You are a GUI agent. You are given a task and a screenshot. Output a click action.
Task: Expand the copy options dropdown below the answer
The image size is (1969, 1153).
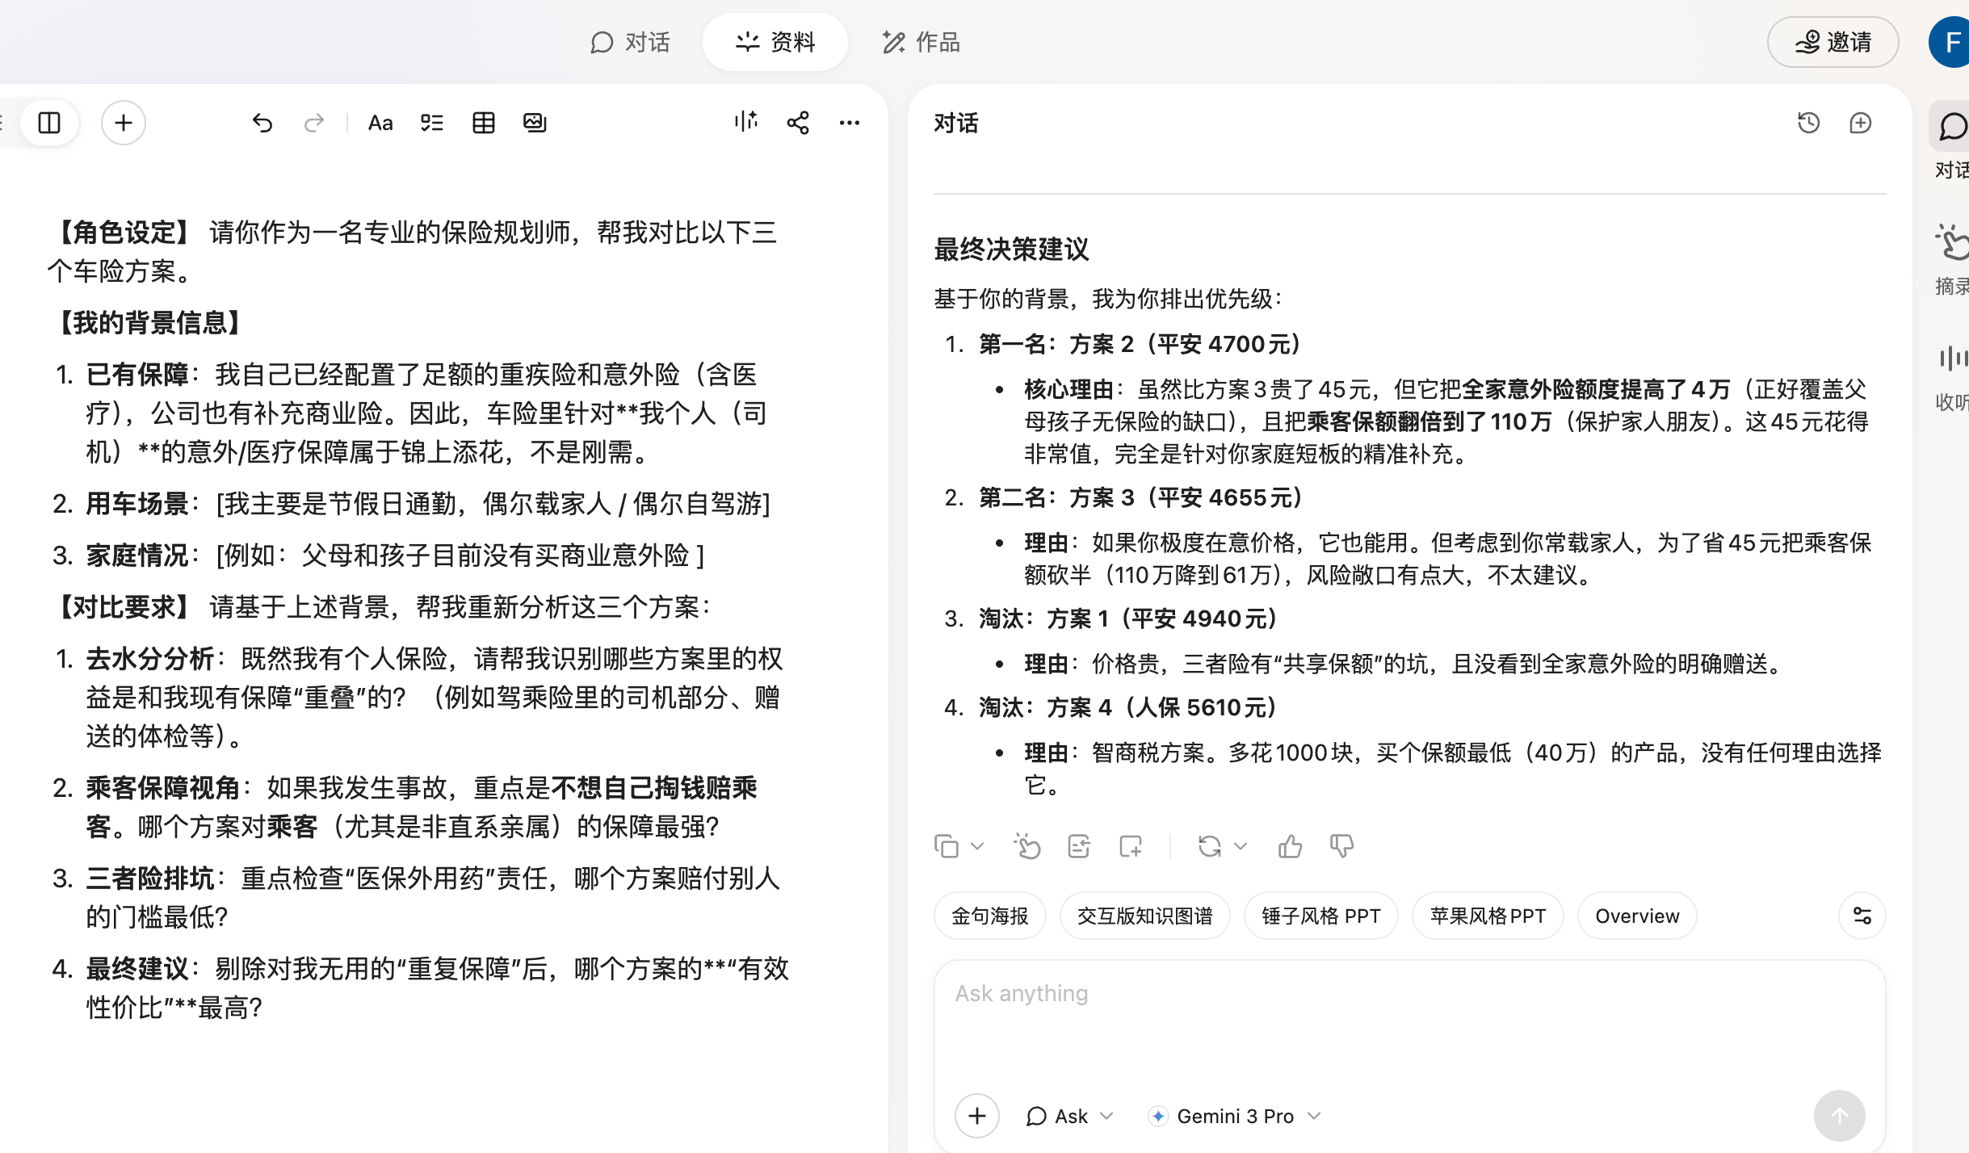pyautogui.click(x=978, y=846)
